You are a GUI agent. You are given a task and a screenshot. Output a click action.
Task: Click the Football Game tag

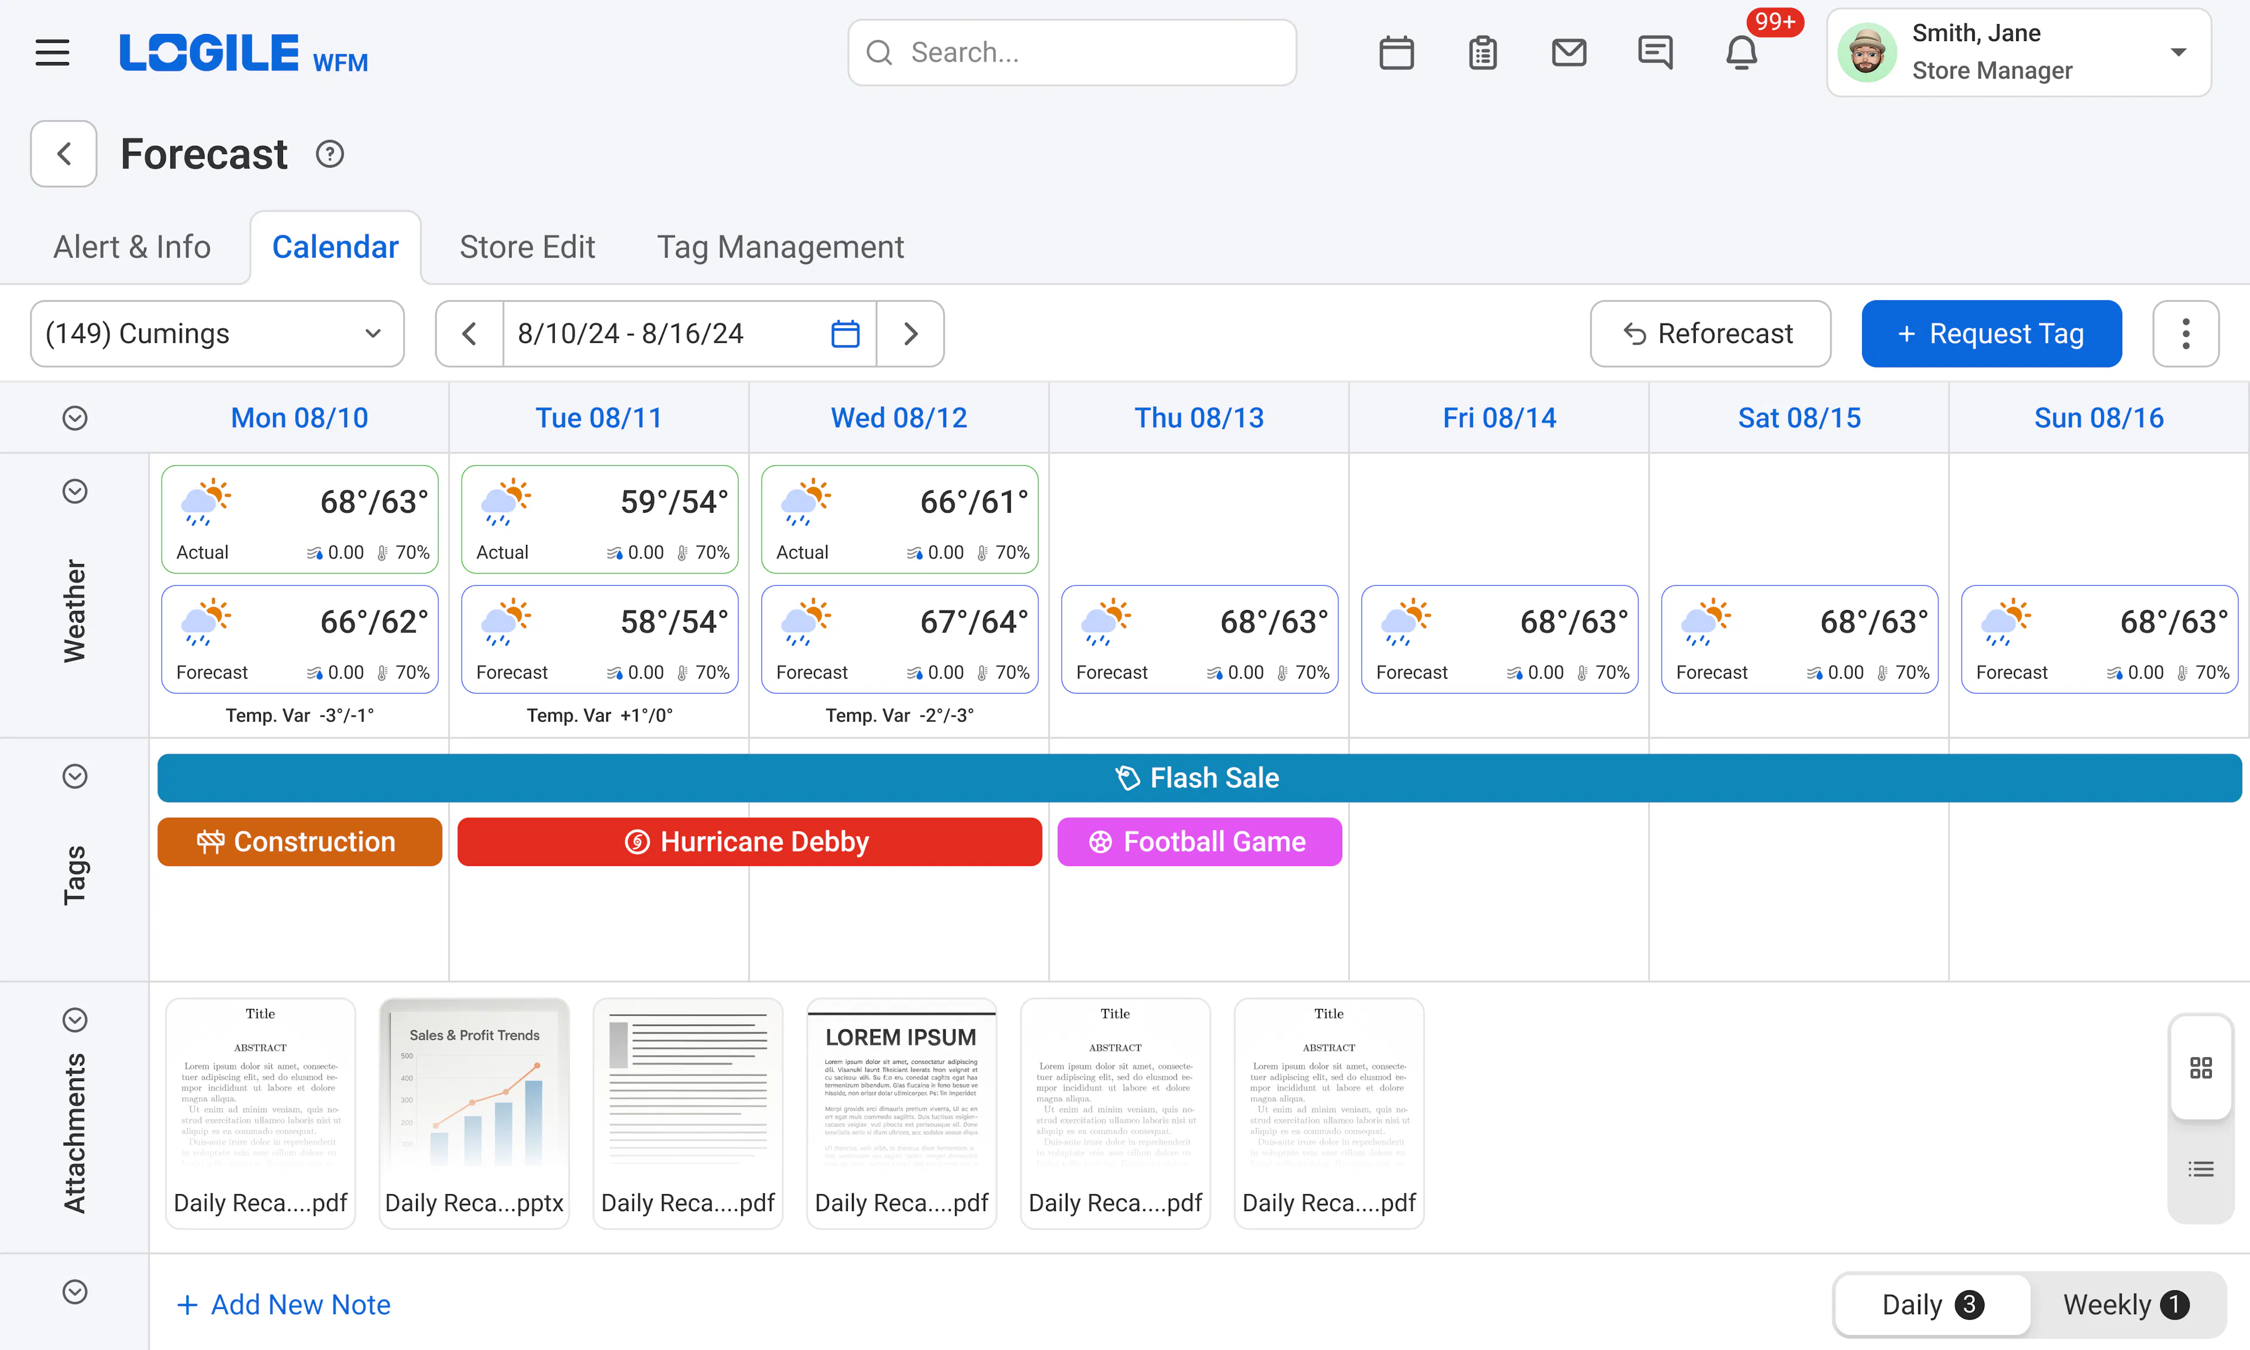point(1199,841)
